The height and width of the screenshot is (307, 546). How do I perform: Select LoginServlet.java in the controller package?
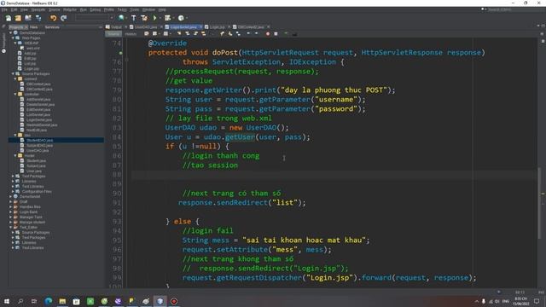click(x=38, y=119)
